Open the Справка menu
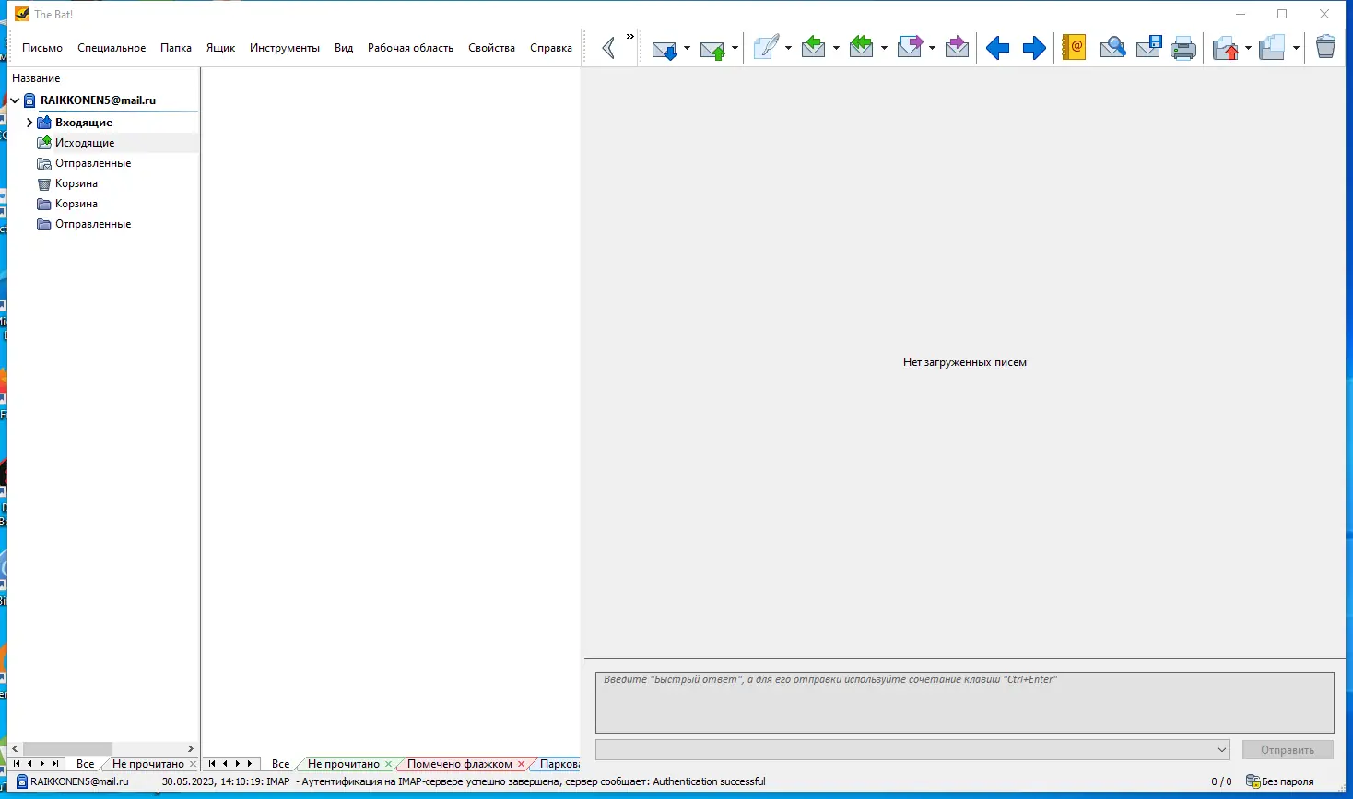The height and width of the screenshot is (799, 1353). (551, 48)
